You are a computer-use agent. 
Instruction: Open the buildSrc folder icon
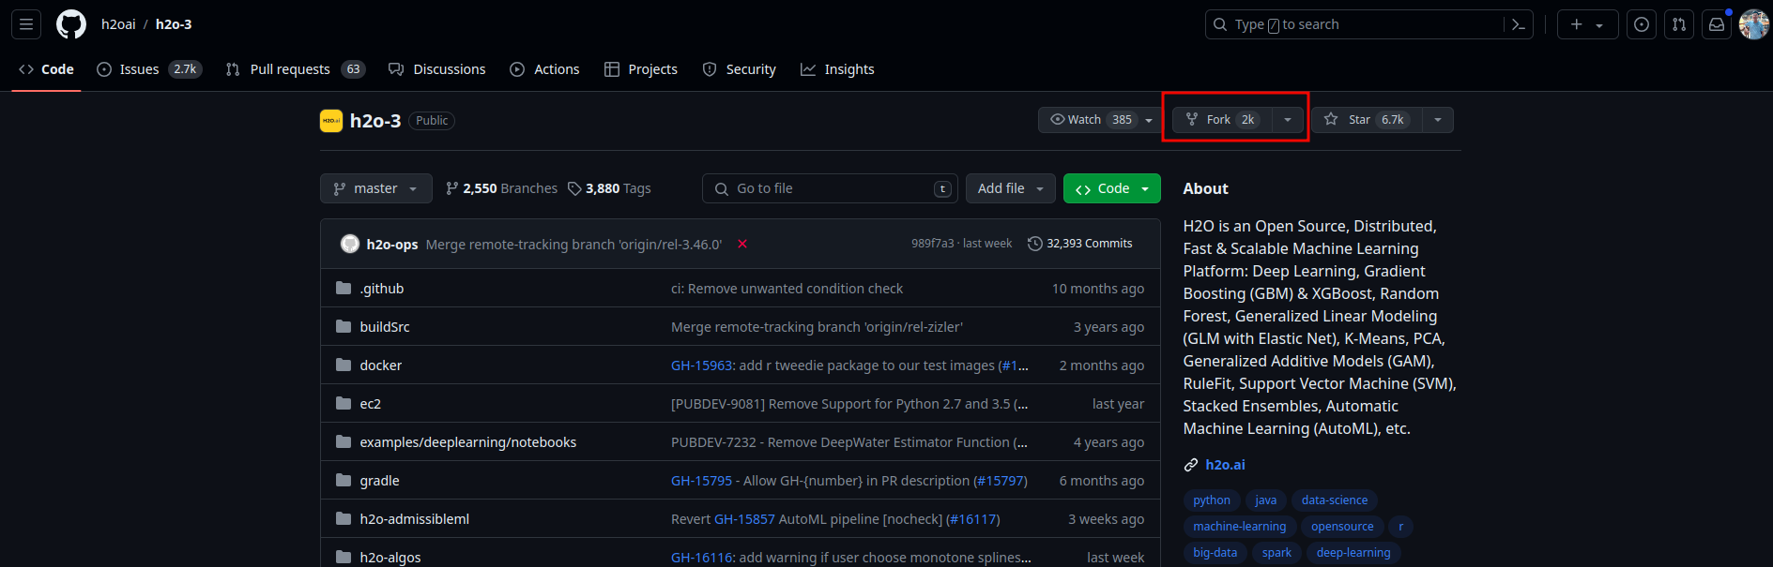coord(344,327)
